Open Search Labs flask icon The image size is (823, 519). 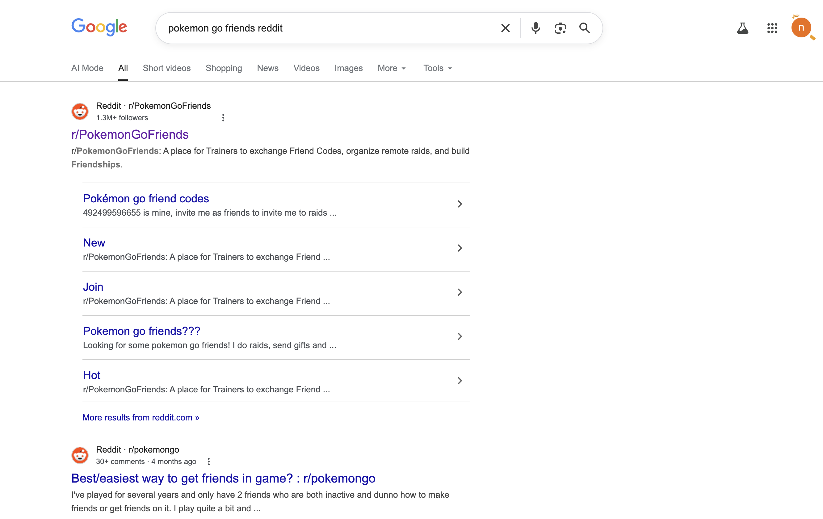pyautogui.click(x=742, y=28)
